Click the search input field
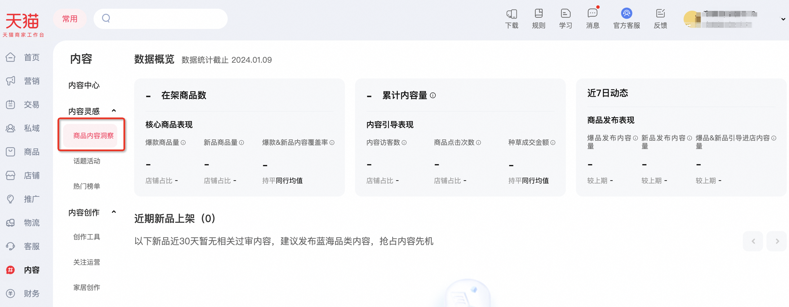 (x=161, y=19)
